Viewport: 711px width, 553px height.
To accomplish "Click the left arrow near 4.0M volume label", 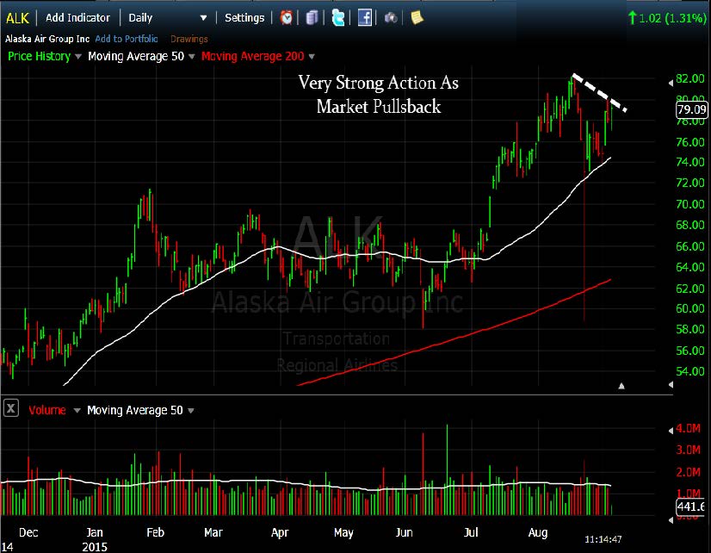I will pos(671,430).
